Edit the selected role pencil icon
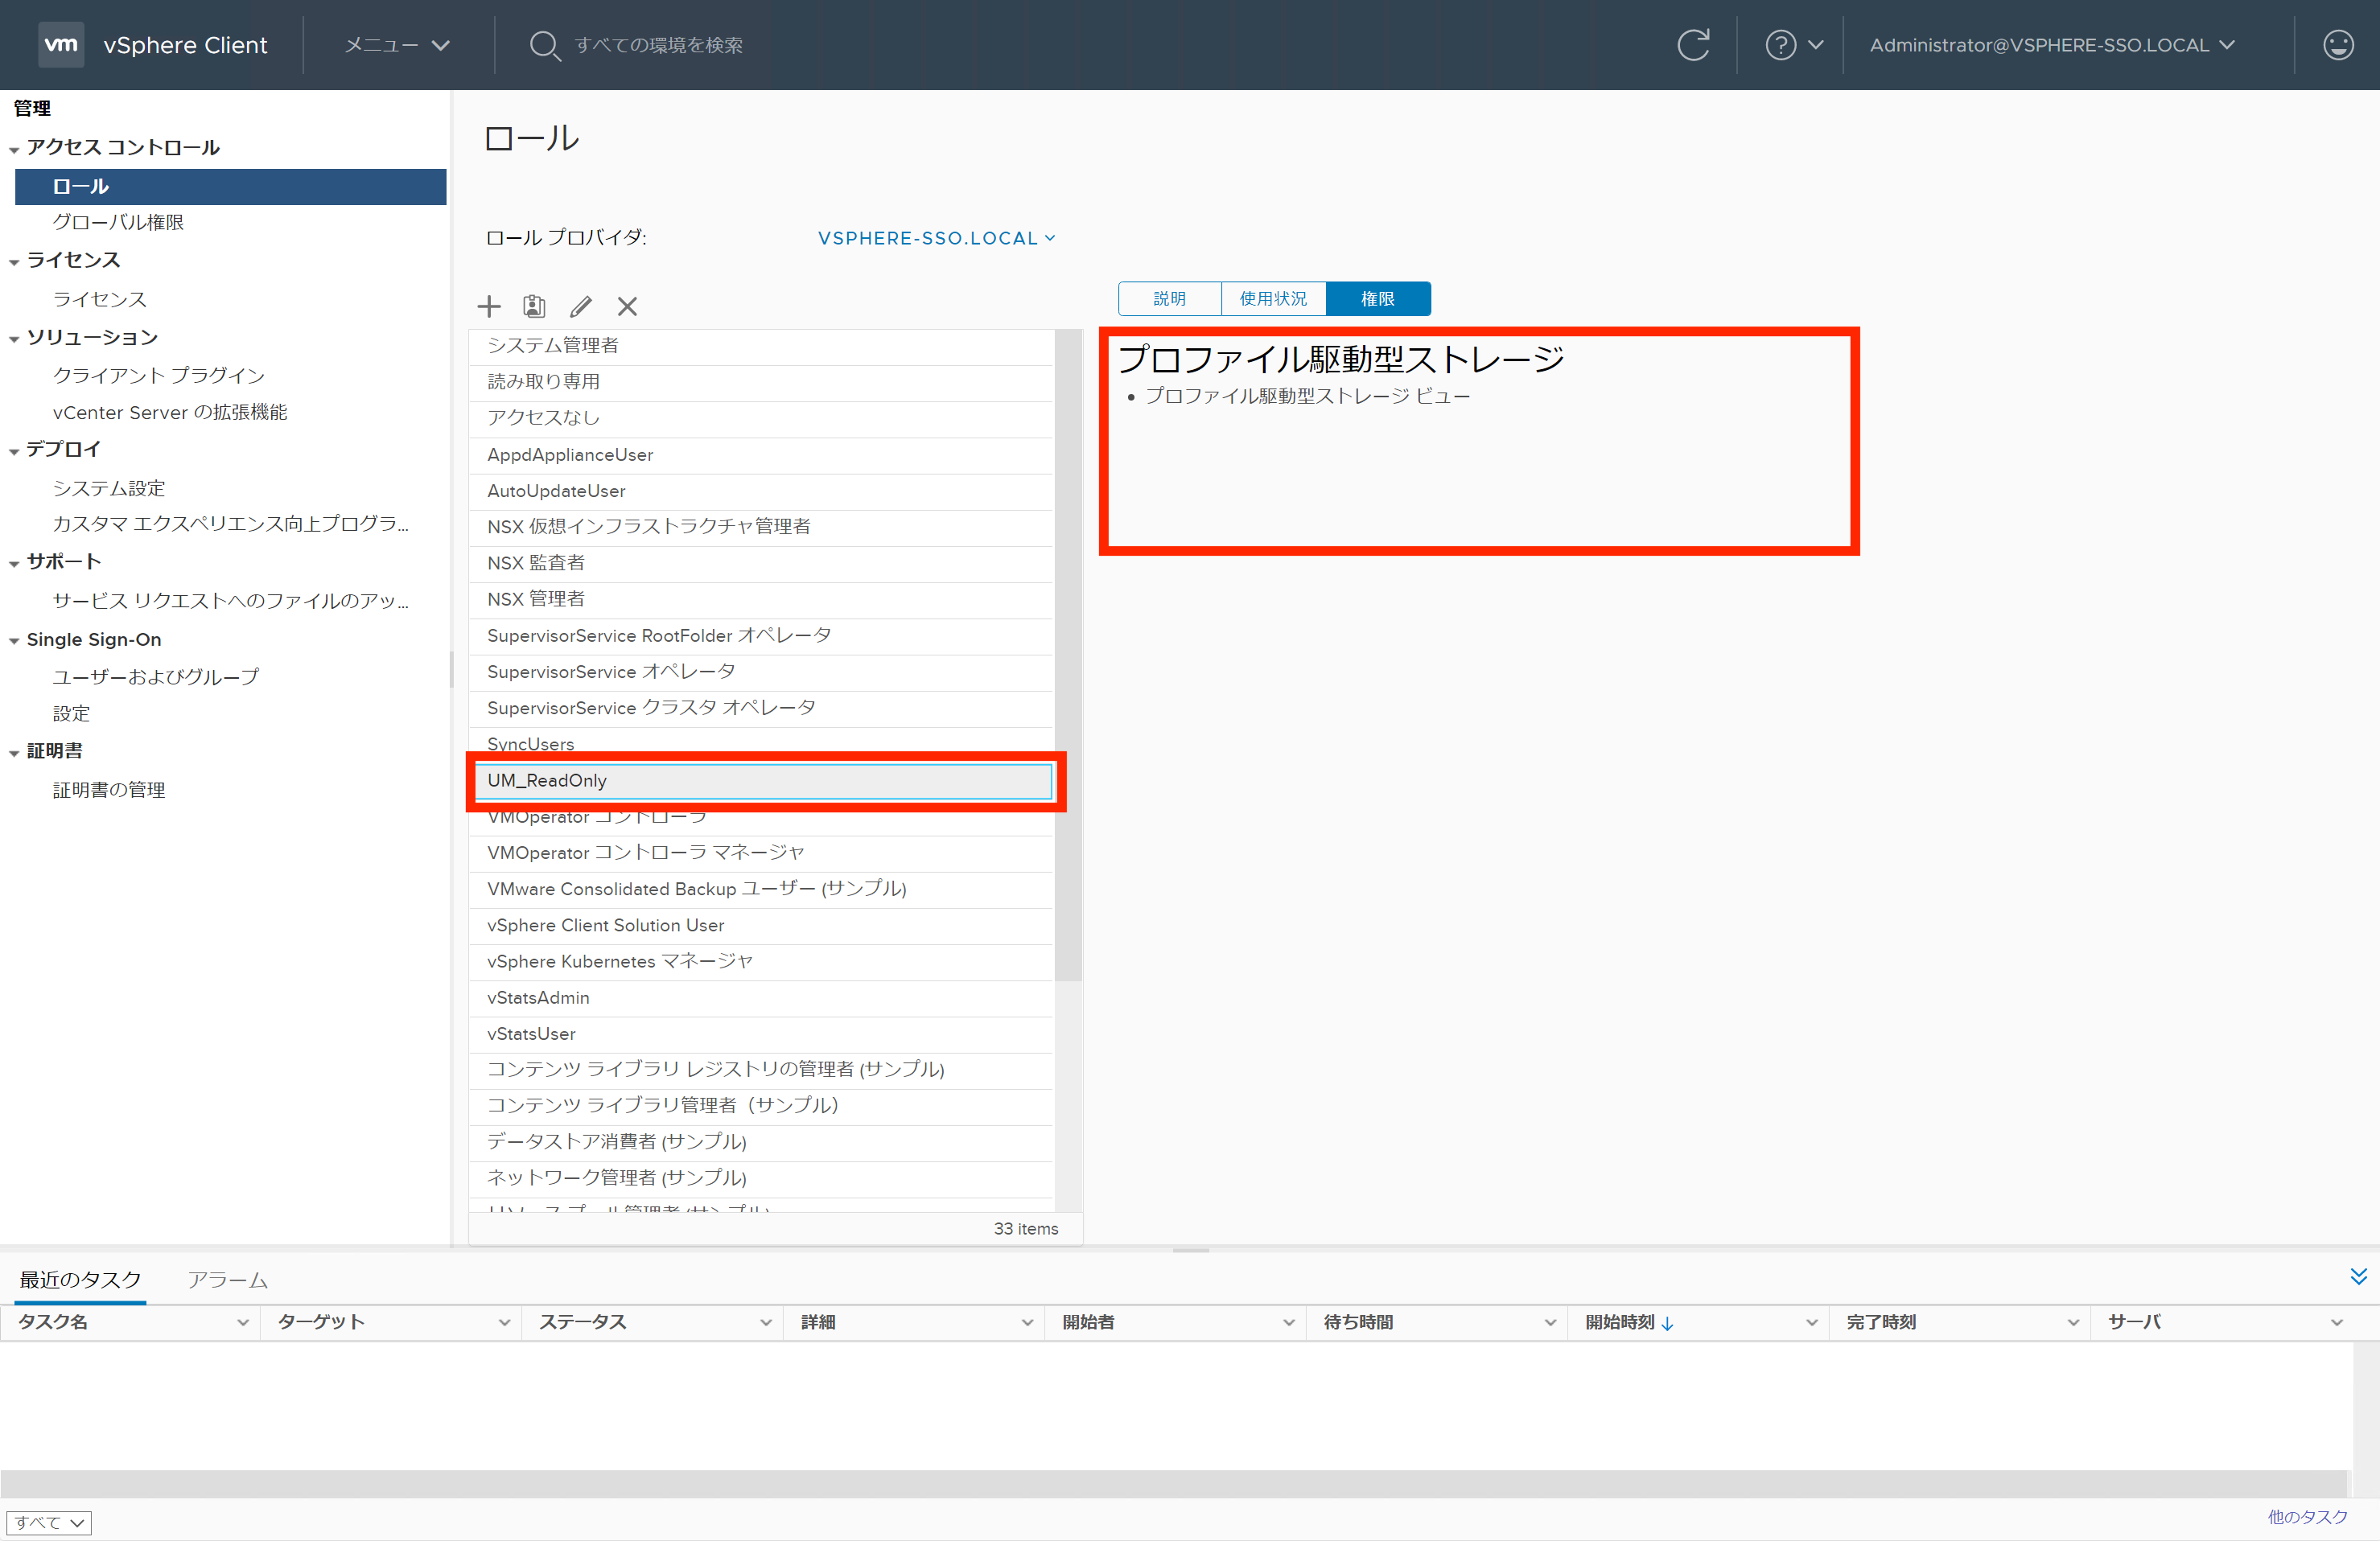 click(x=581, y=306)
